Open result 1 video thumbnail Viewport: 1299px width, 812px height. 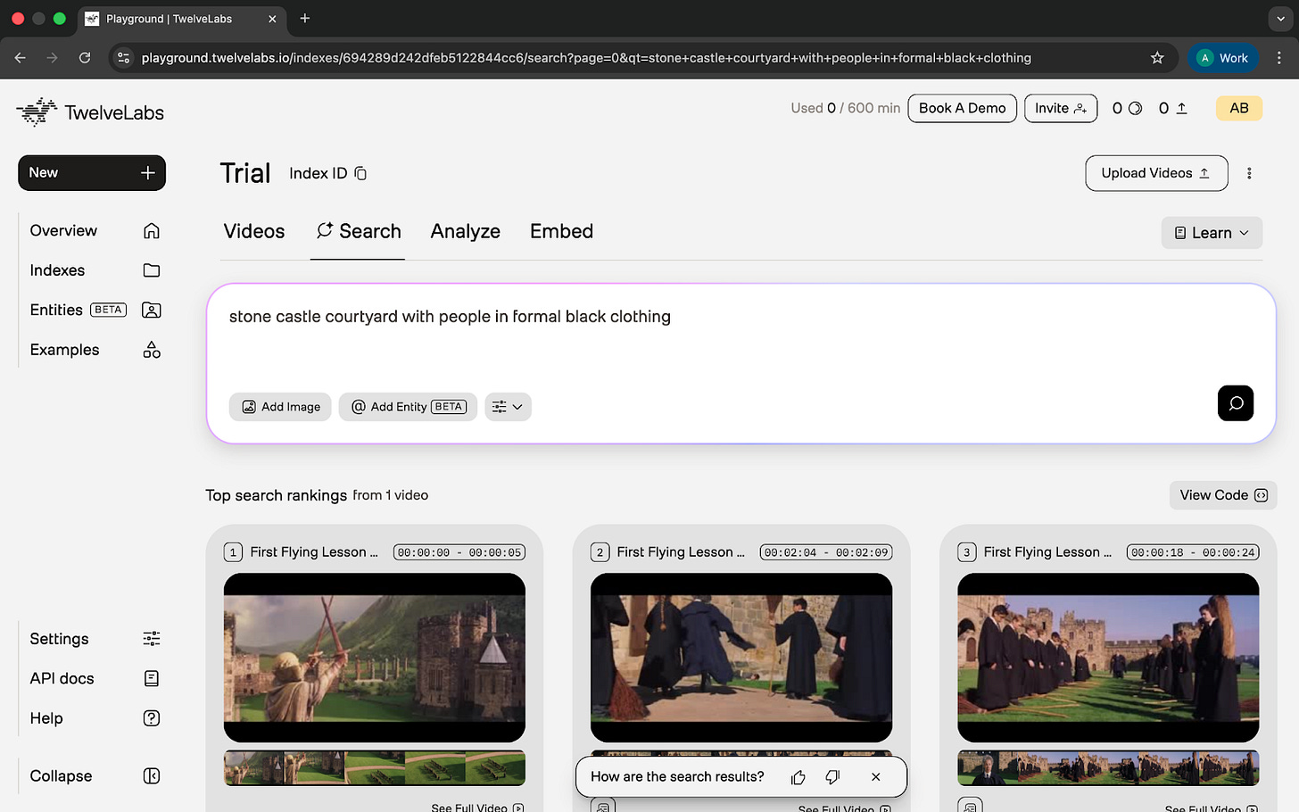click(375, 658)
